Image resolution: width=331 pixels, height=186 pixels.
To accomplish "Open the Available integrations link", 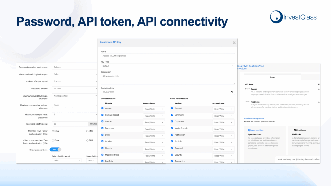I will 254,119.
